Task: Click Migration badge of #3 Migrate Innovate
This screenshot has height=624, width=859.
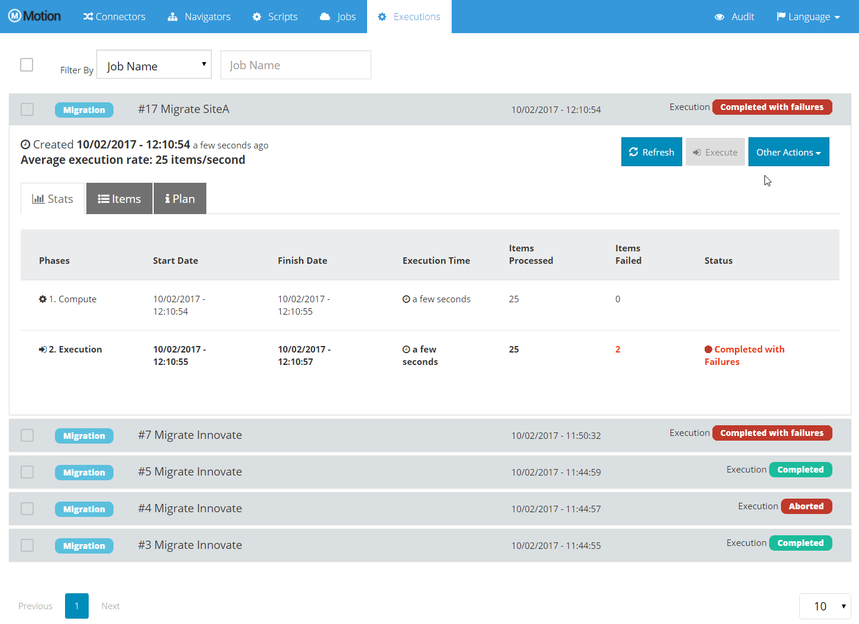Action: [x=84, y=546]
